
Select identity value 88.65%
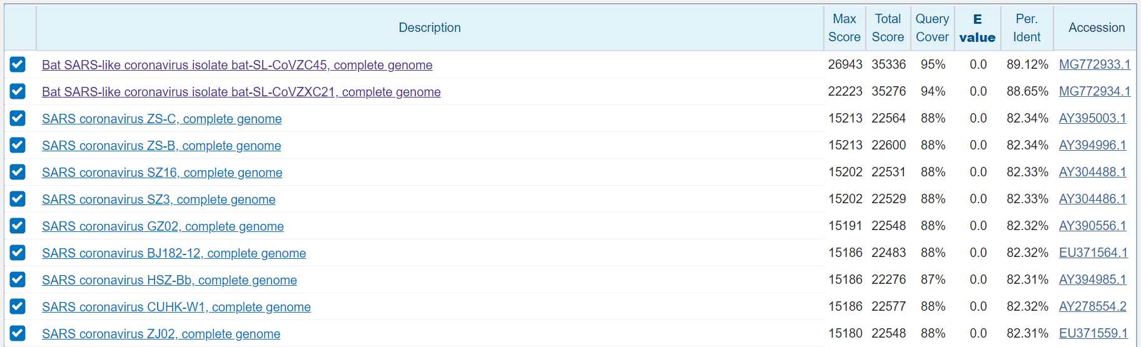coord(1027,91)
